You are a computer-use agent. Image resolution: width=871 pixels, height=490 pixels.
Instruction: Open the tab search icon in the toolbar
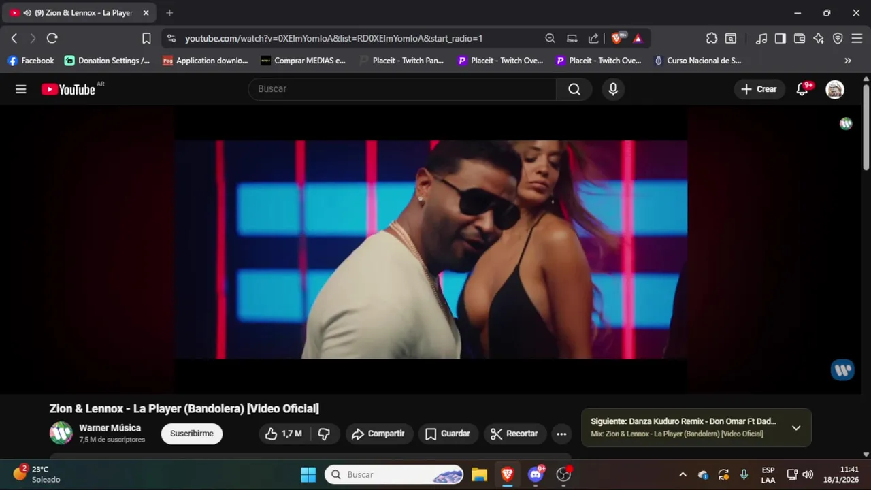click(731, 39)
